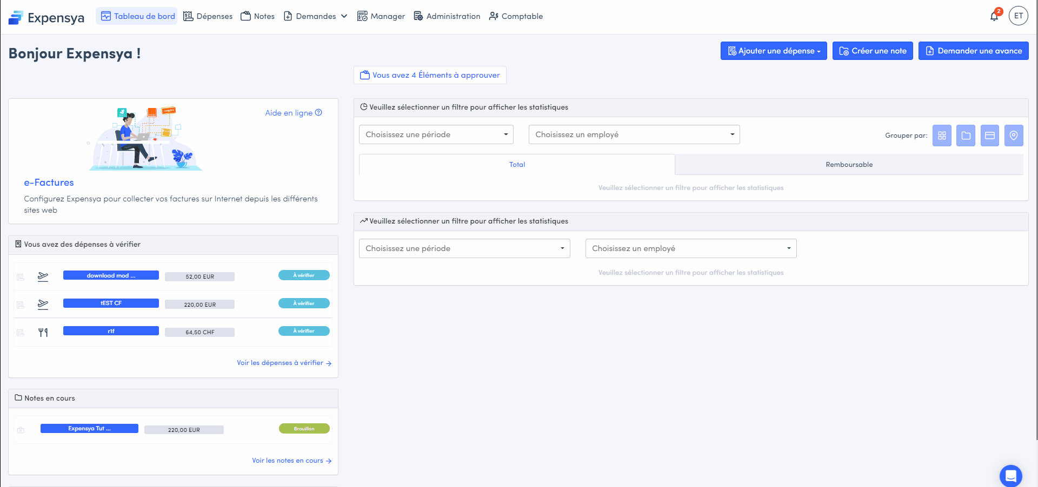The image size is (1038, 487).
Task: Click the receipt icon on tEST CF row
Action: [x=21, y=305]
